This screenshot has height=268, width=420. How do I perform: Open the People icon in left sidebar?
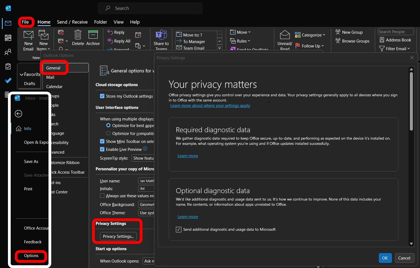(x=8, y=52)
